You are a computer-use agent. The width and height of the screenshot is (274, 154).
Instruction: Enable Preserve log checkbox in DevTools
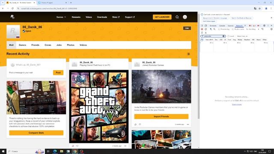[x=219, y=29]
